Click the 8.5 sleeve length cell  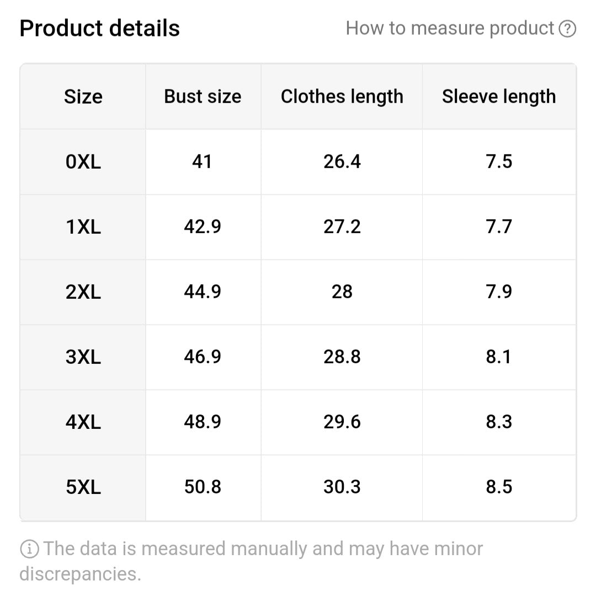coord(499,487)
